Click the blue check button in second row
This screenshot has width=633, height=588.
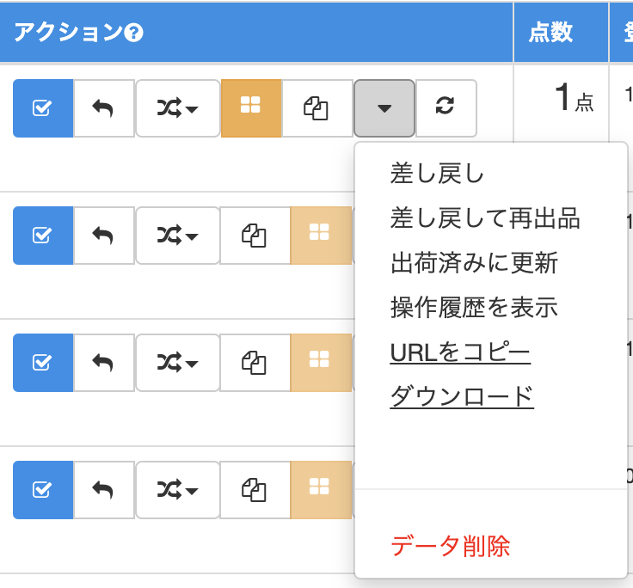click(43, 236)
